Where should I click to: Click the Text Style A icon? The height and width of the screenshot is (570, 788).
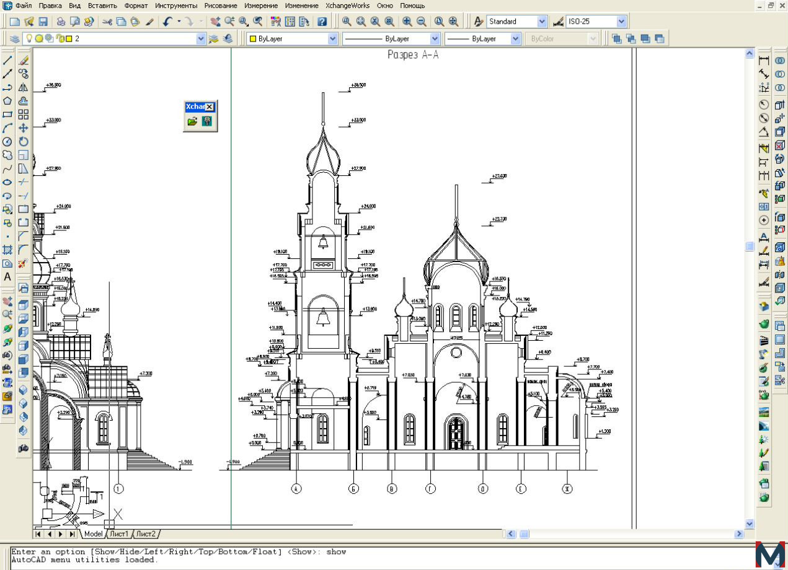pyautogui.click(x=479, y=21)
